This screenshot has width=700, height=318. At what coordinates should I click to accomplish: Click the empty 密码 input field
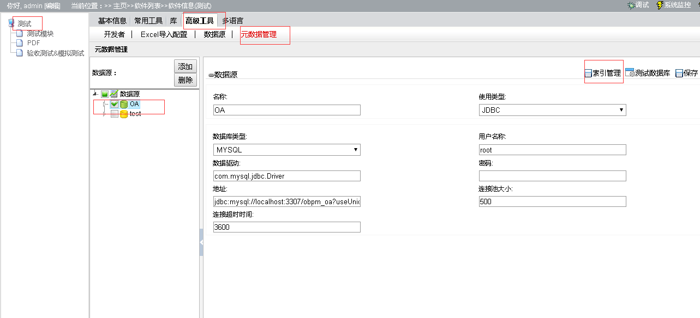tap(552, 176)
